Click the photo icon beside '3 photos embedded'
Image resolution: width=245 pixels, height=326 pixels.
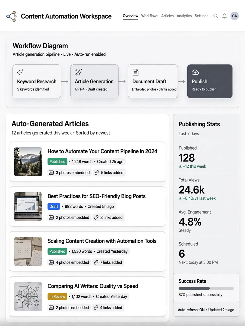pyautogui.click(x=51, y=173)
